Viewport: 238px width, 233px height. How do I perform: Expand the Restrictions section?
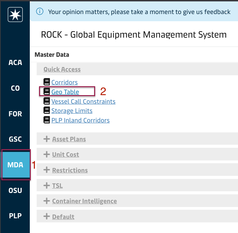pos(70,170)
